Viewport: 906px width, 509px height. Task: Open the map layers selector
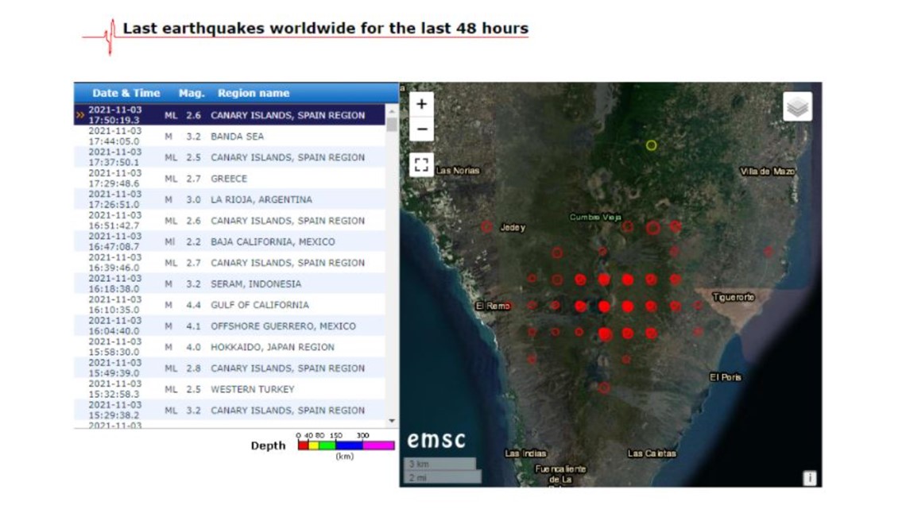[797, 106]
